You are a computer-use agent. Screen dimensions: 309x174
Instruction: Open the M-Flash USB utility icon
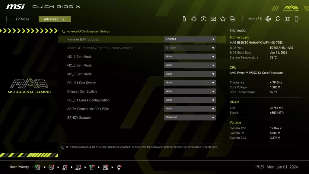184,19
